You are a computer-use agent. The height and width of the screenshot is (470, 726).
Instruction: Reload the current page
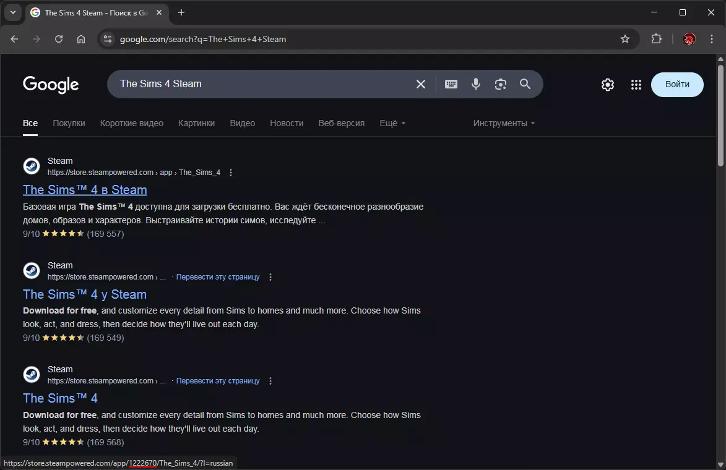(x=59, y=40)
